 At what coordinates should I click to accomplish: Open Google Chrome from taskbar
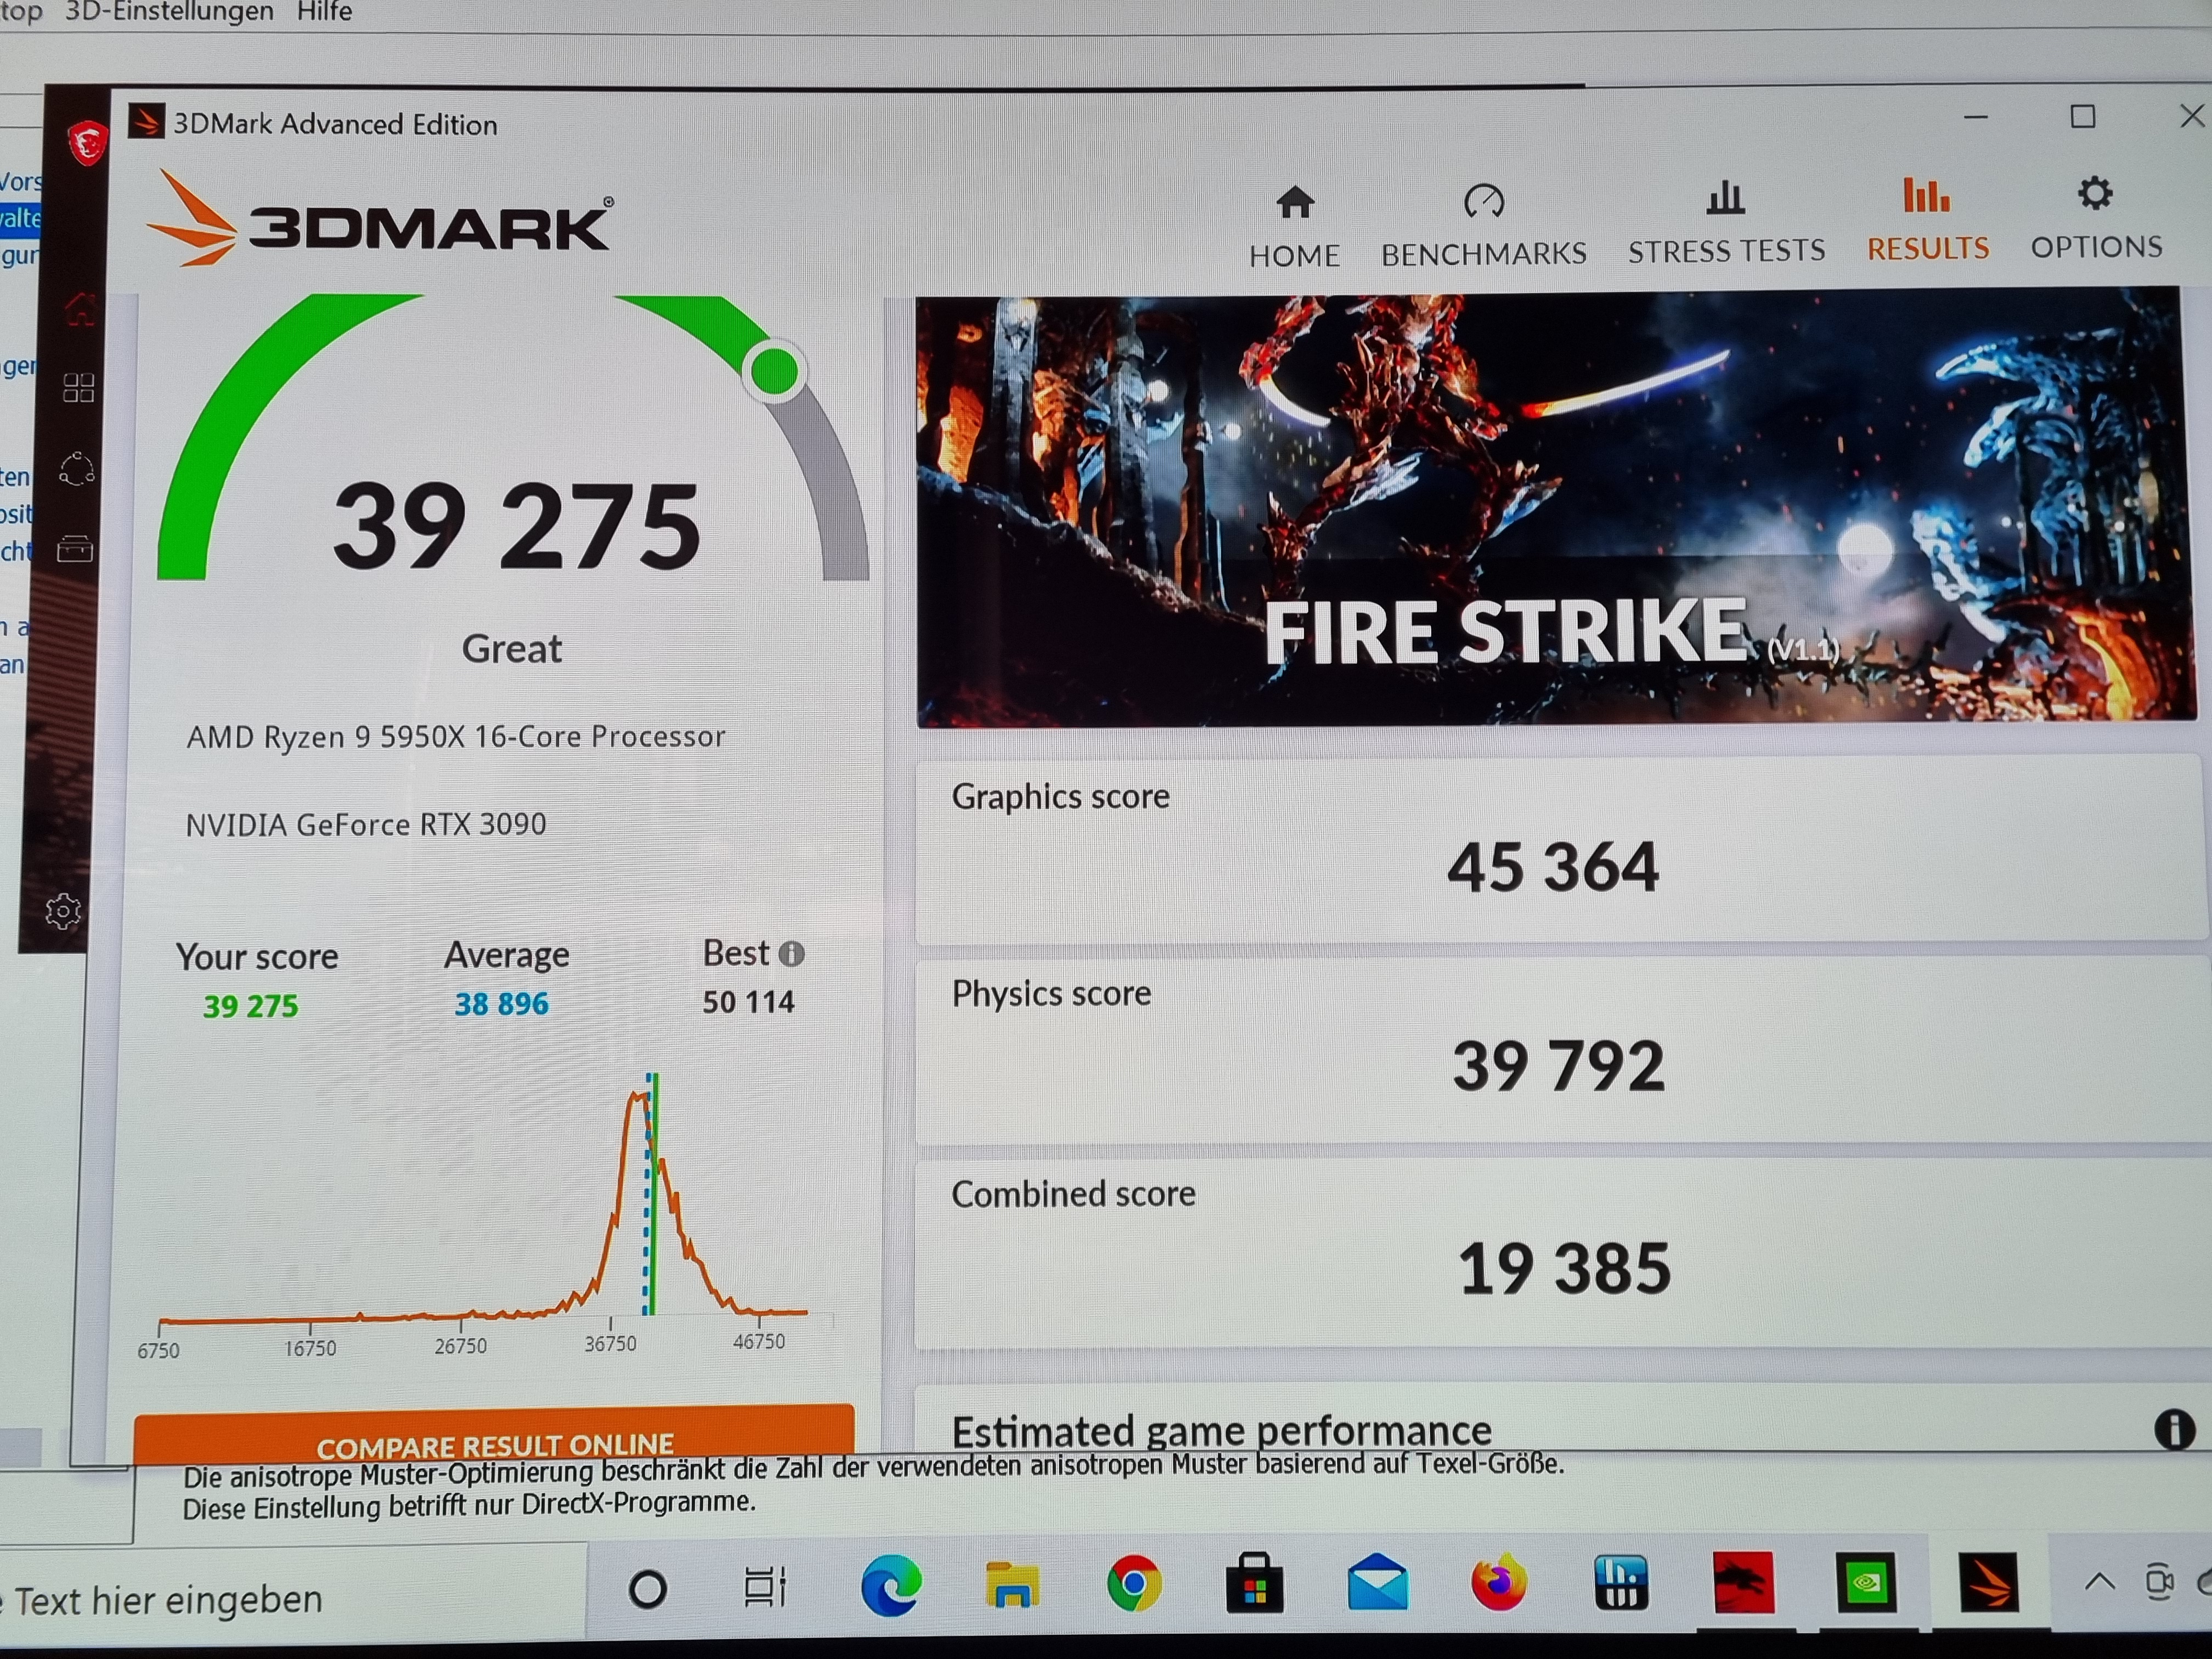point(1133,1584)
